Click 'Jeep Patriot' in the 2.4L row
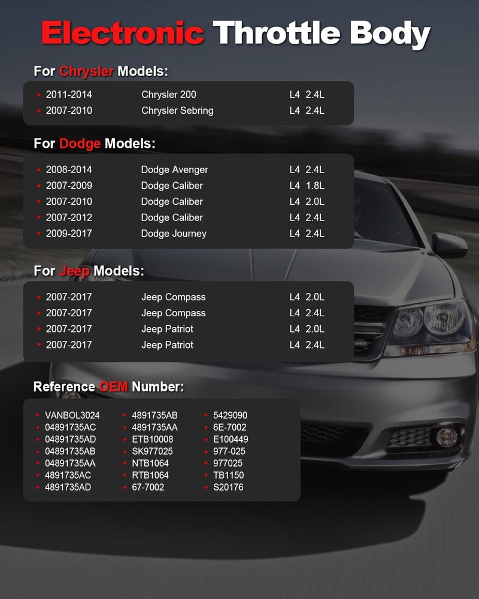 pyautogui.click(x=167, y=345)
